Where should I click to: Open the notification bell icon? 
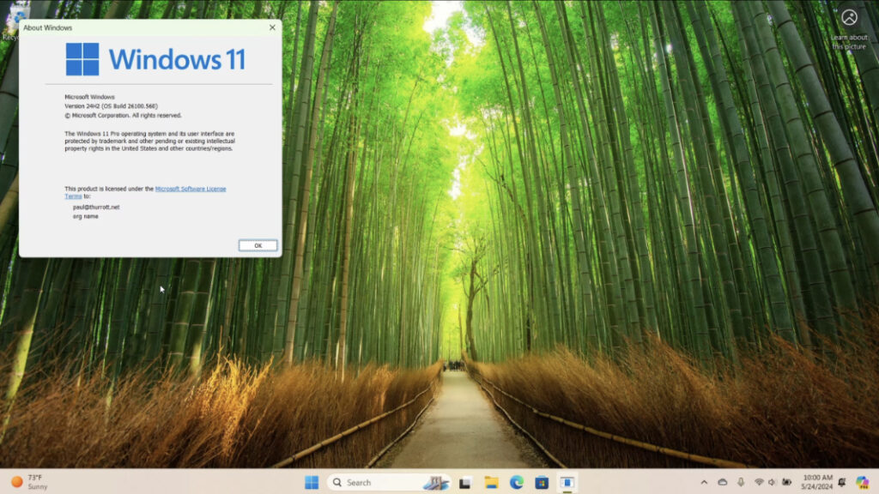(842, 482)
